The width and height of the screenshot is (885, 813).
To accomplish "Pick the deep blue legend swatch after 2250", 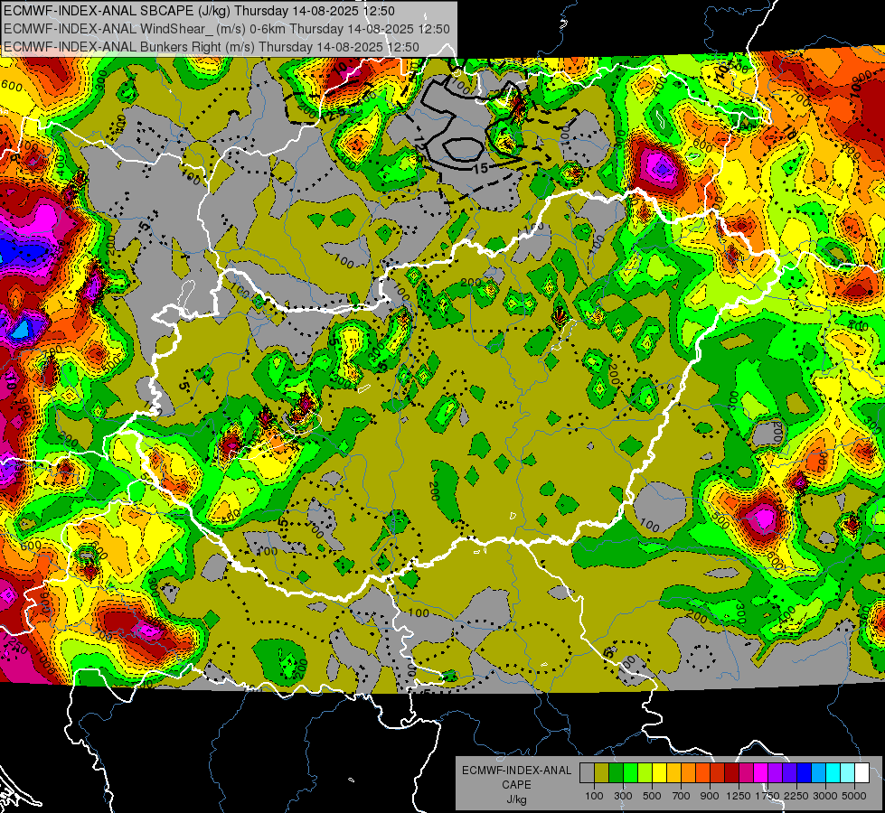I will click(x=805, y=772).
